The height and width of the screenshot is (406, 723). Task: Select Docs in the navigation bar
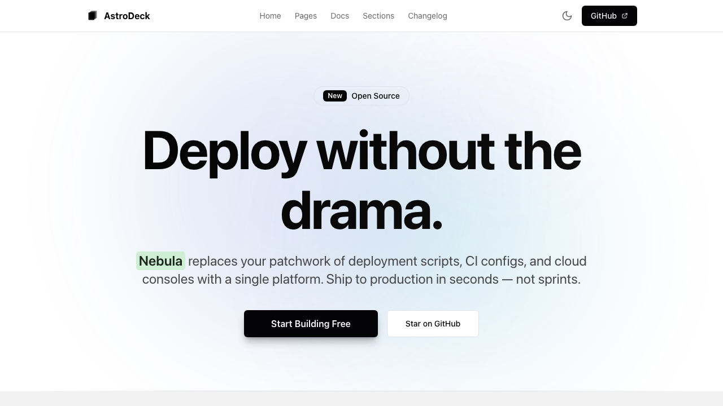tap(339, 16)
